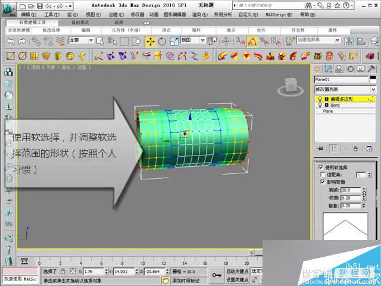This screenshot has width=381, height=286.
Task: Open the 编辑(E) menu
Action: point(29,14)
